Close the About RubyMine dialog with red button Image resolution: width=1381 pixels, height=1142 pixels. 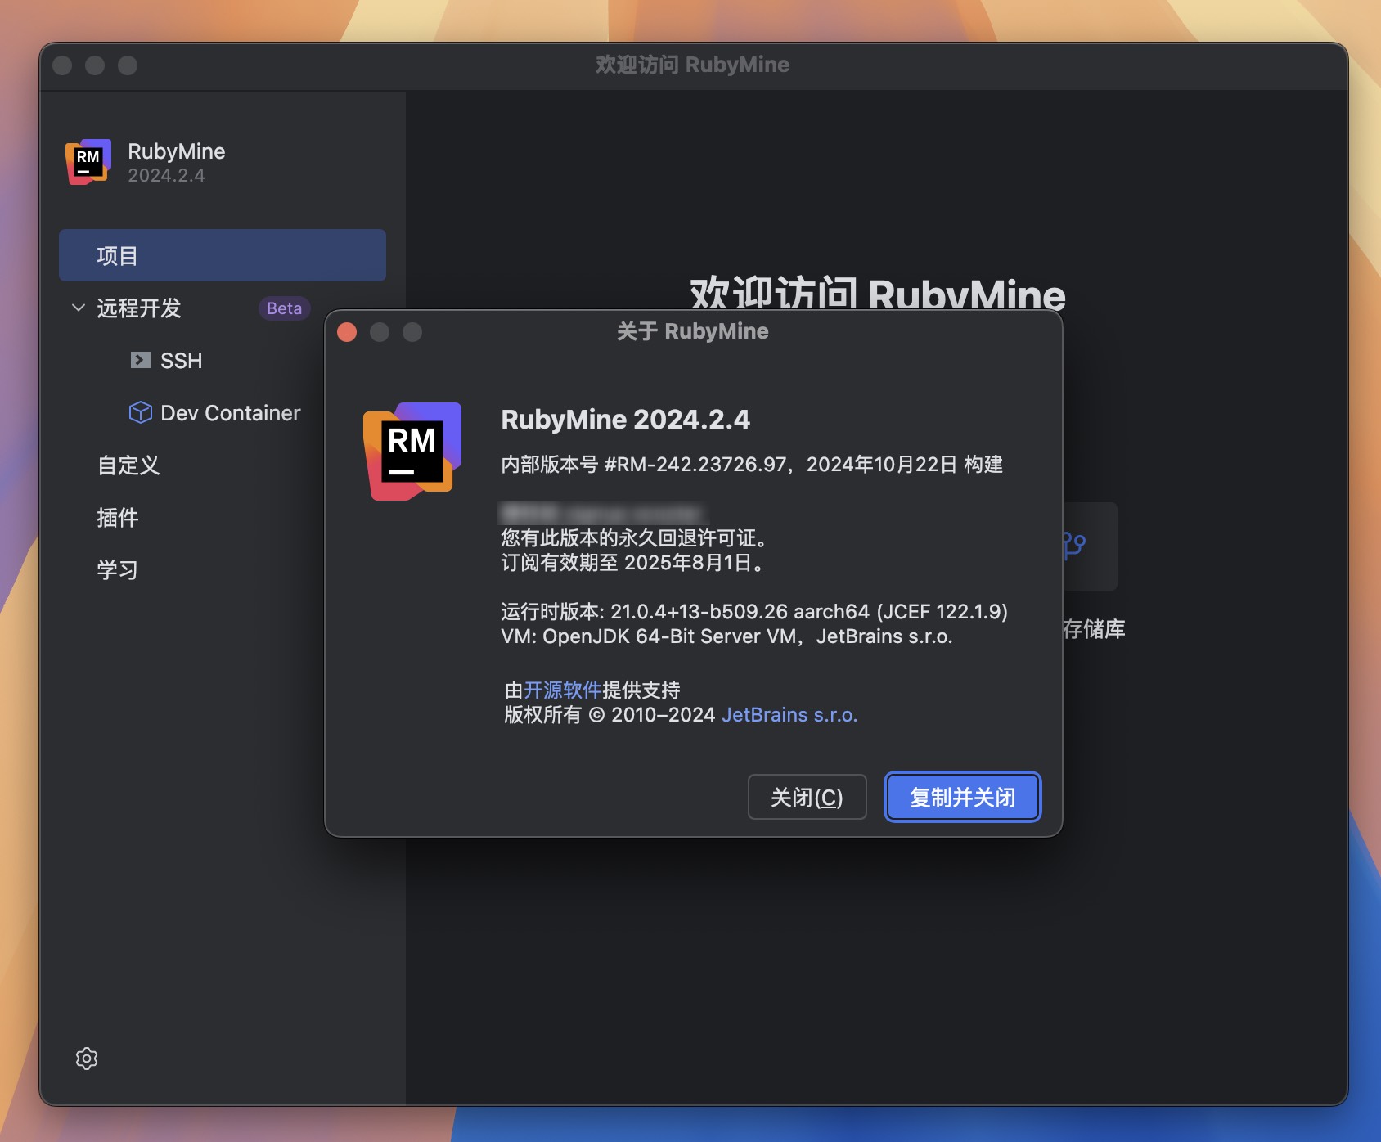tap(347, 332)
